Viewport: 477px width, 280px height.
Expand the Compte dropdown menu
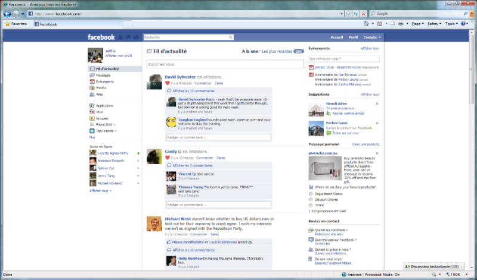(x=371, y=37)
